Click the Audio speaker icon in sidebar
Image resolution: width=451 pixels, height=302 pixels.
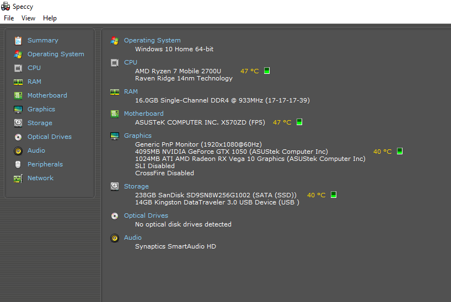18,151
